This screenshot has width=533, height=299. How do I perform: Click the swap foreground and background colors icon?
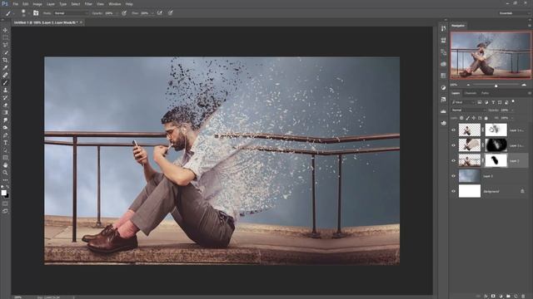[7, 187]
